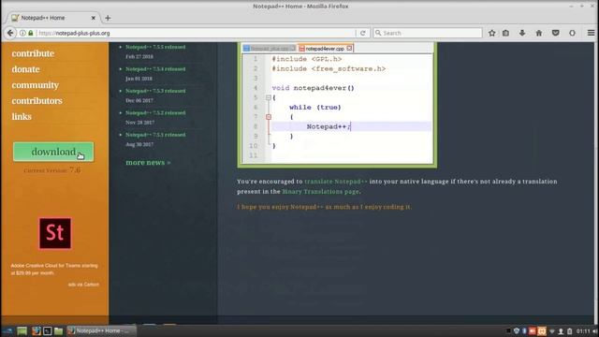
Task: Open the community sidebar link
Action: [x=36, y=85]
